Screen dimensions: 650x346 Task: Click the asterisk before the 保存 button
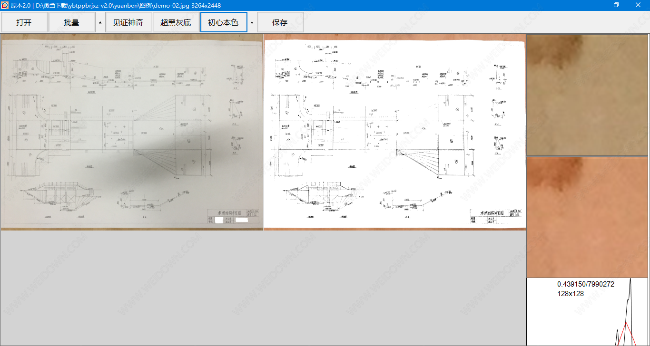[252, 23]
